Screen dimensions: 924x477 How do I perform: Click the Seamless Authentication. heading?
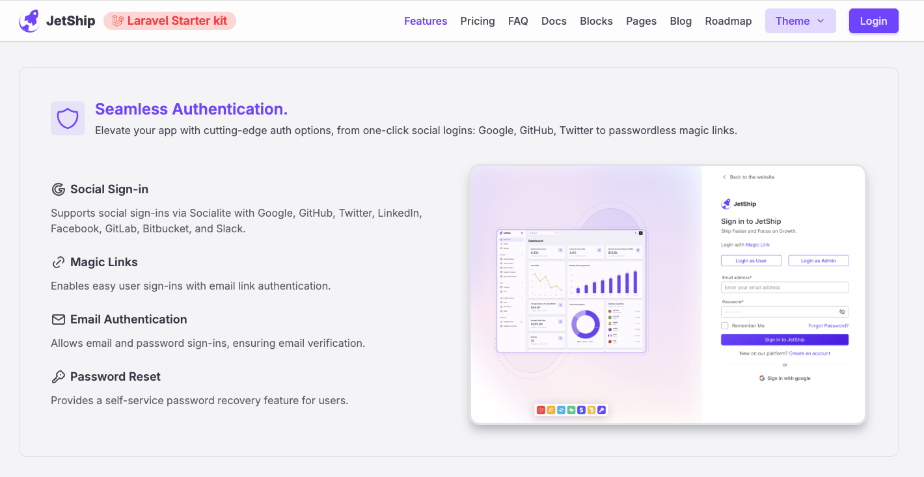(x=191, y=109)
